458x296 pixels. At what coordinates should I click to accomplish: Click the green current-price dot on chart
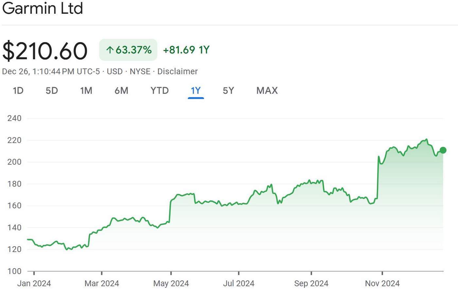[x=443, y=150]
